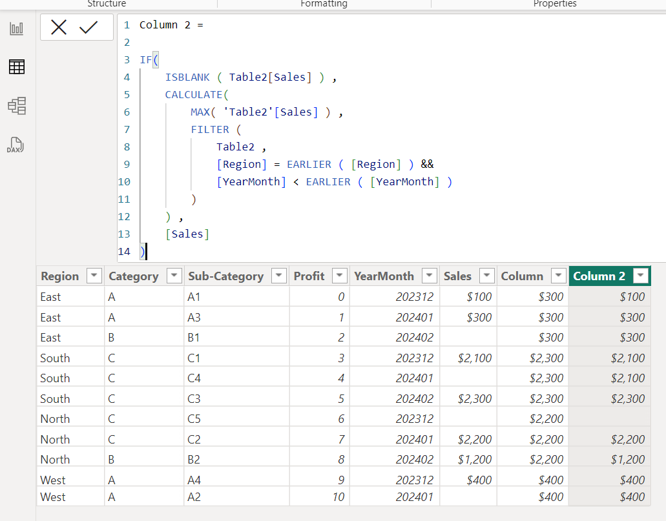666x521 pixels.
Task: Commit formula with the checkmark icon
Action: pos(88,28)
